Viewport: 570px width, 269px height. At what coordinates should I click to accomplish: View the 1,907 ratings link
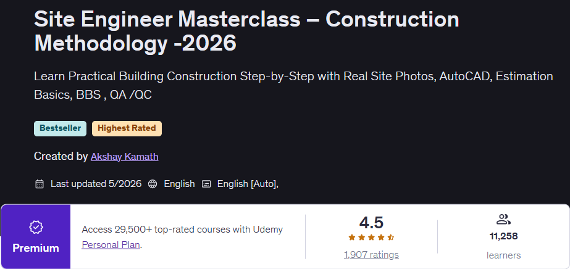(371, 255)
